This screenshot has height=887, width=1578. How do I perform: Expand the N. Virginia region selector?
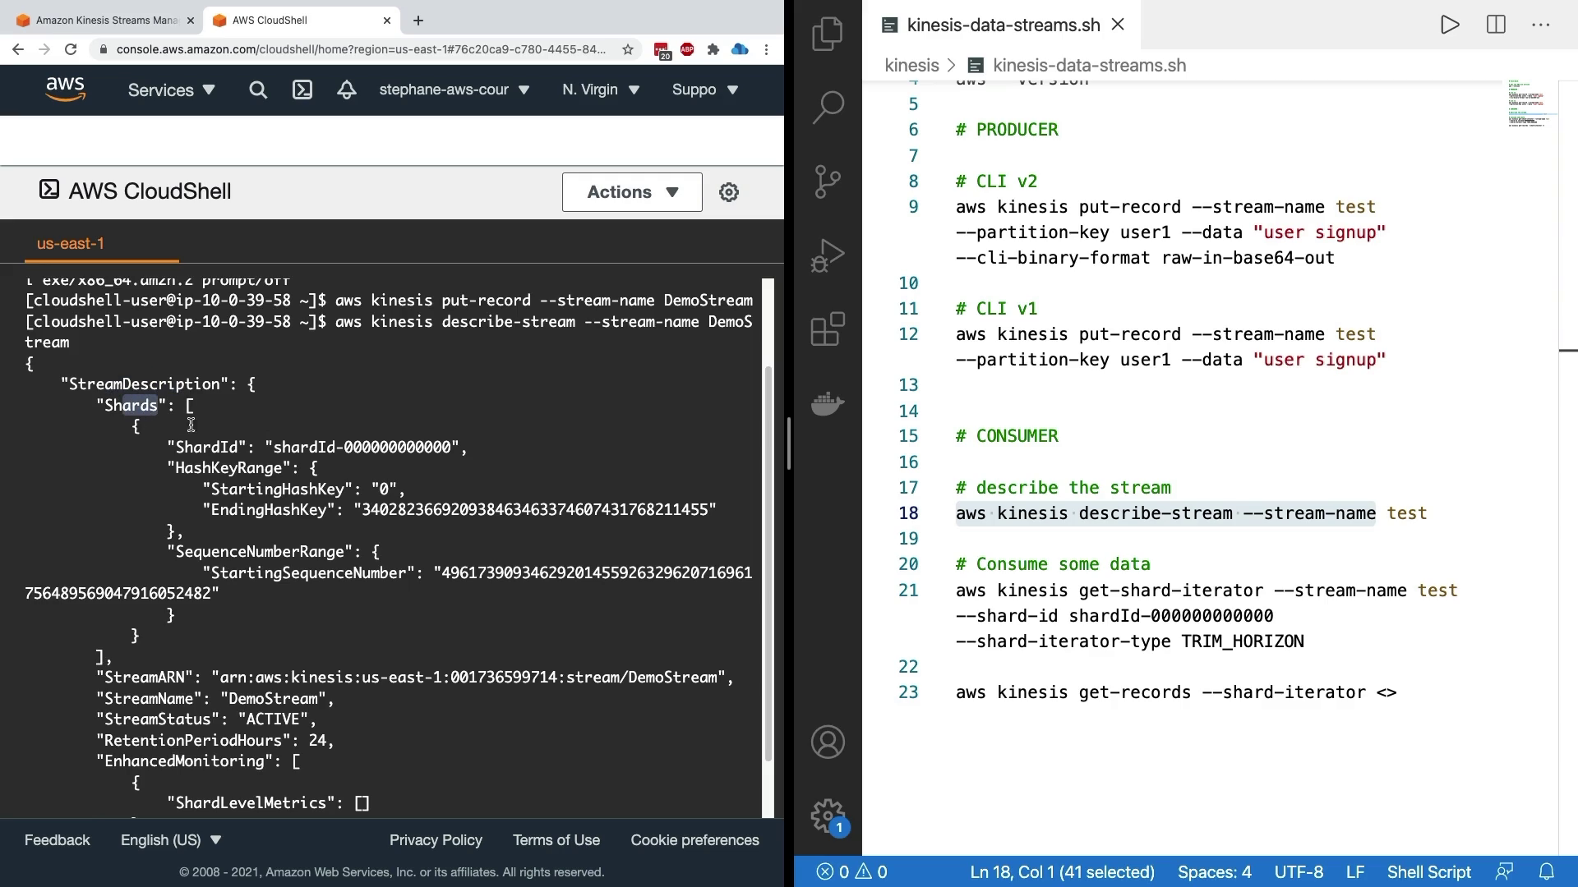click(600, 90)
